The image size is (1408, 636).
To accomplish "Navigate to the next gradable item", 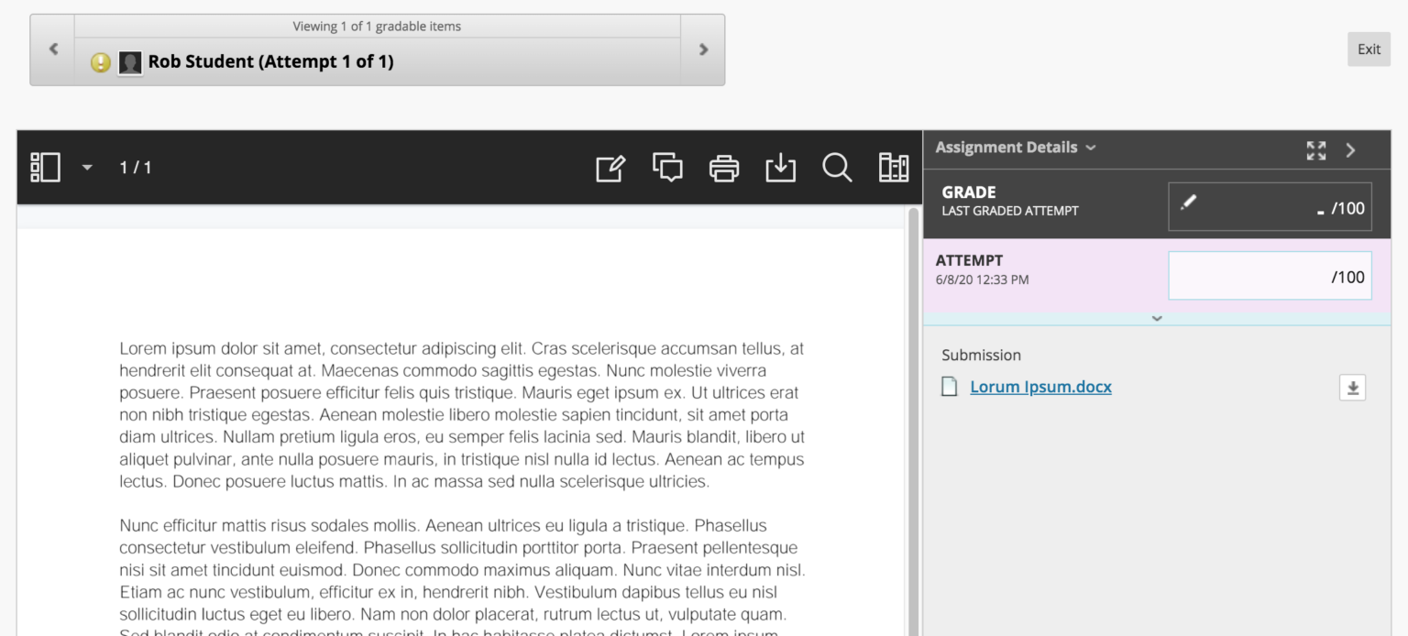I will pyautogui.click(x=702, y=49).
